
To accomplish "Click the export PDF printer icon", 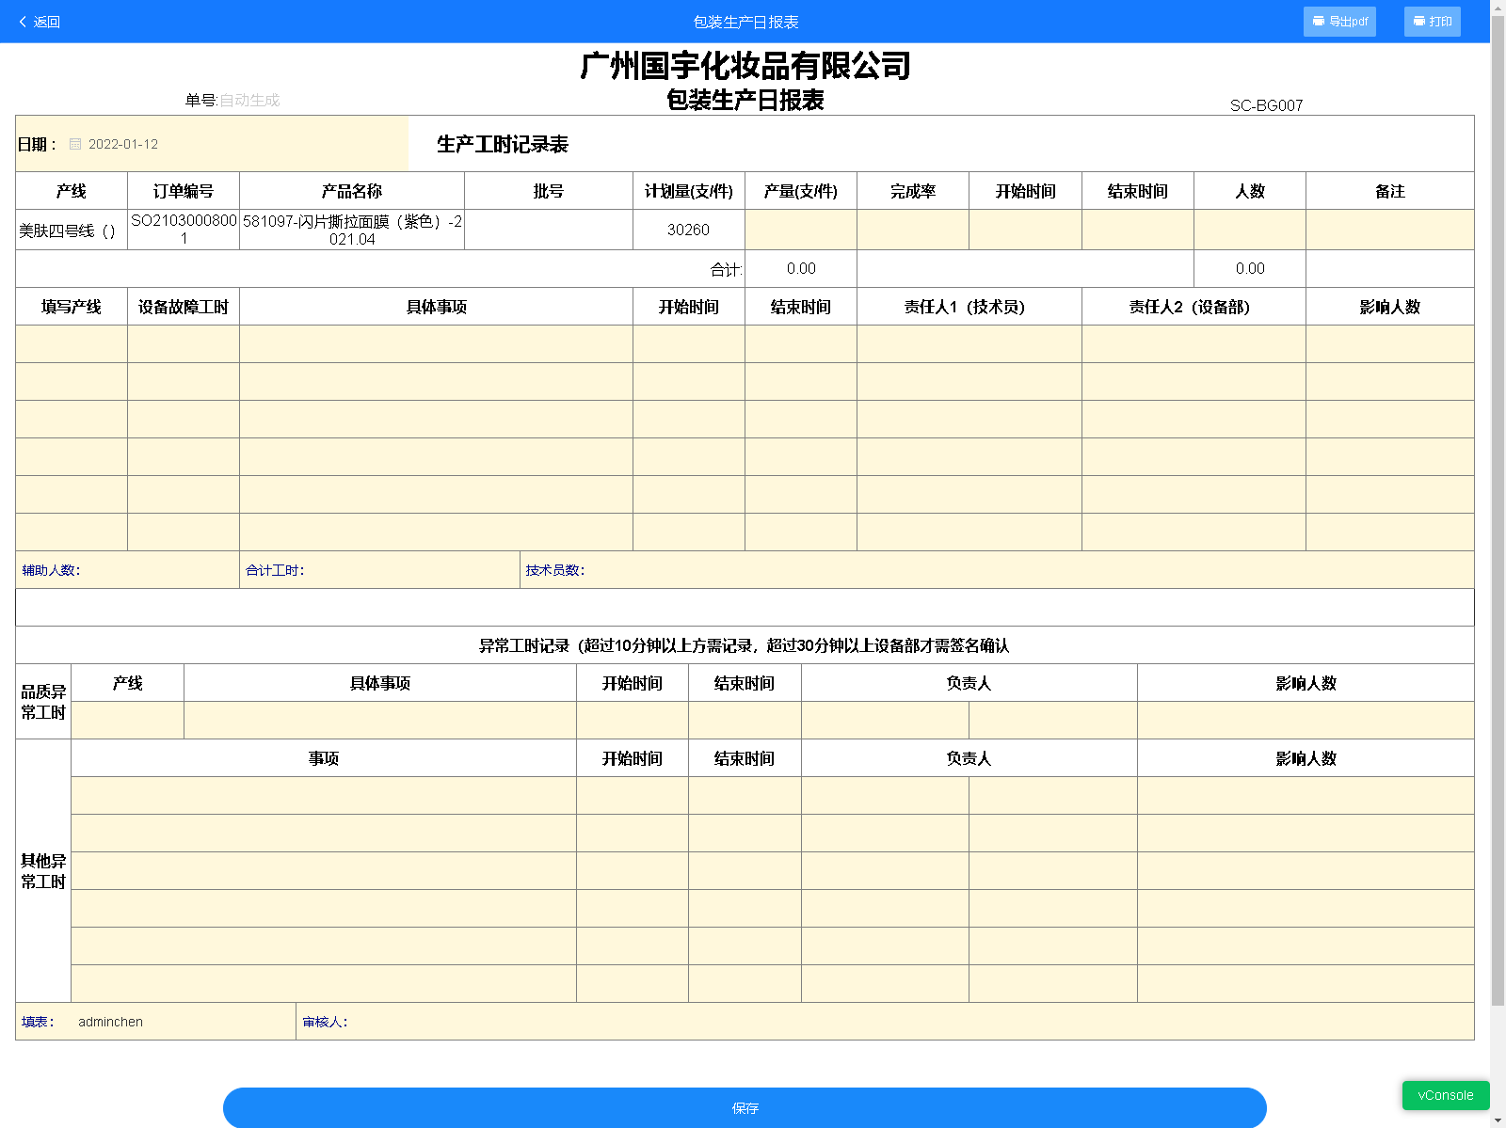I will click(x=1319, y=22).
